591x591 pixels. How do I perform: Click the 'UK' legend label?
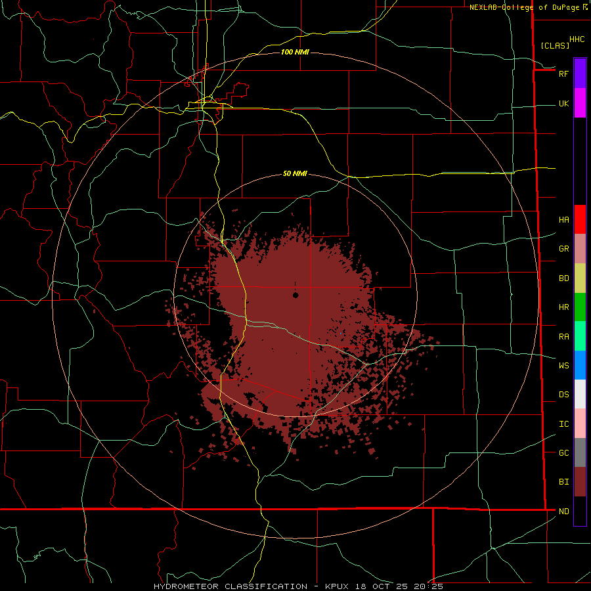(x=563, y=104)
